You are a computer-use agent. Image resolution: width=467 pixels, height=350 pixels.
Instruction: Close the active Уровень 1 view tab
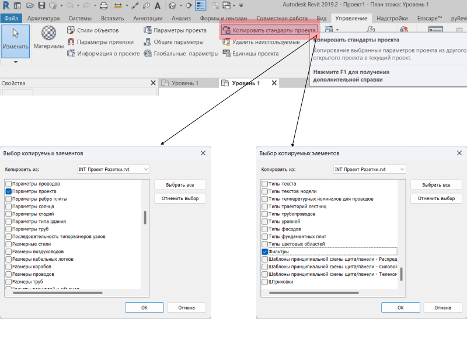tap(274, 83)
